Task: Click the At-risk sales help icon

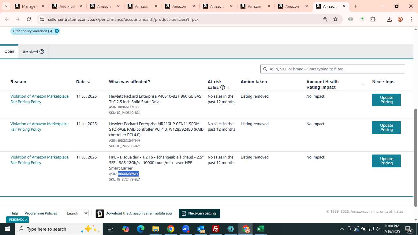Action: pyautogui.click(x=223, y=88)
